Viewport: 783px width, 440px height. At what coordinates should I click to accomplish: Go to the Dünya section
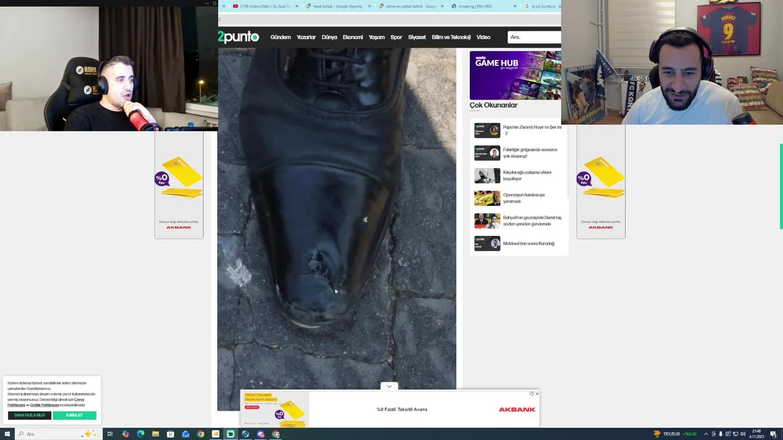tap(329, 37)
